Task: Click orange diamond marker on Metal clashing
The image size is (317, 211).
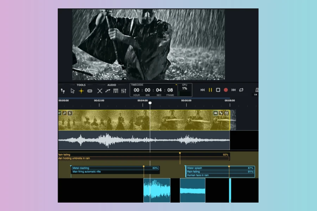Action: click(144, 166)
